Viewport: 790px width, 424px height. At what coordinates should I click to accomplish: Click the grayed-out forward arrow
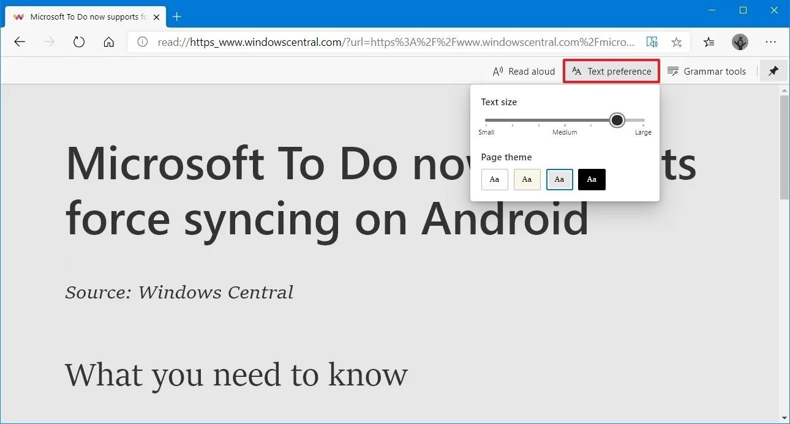click(x=50, y=42)
